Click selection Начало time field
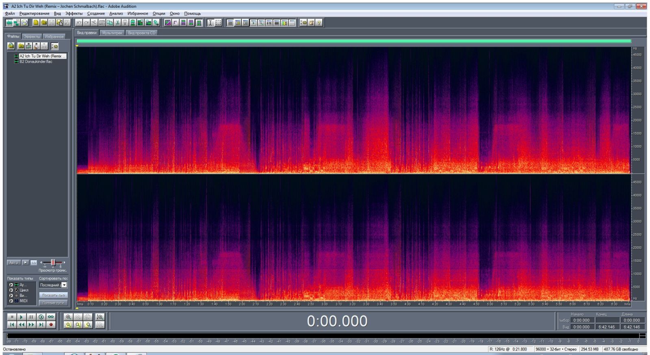 [582, 320]
